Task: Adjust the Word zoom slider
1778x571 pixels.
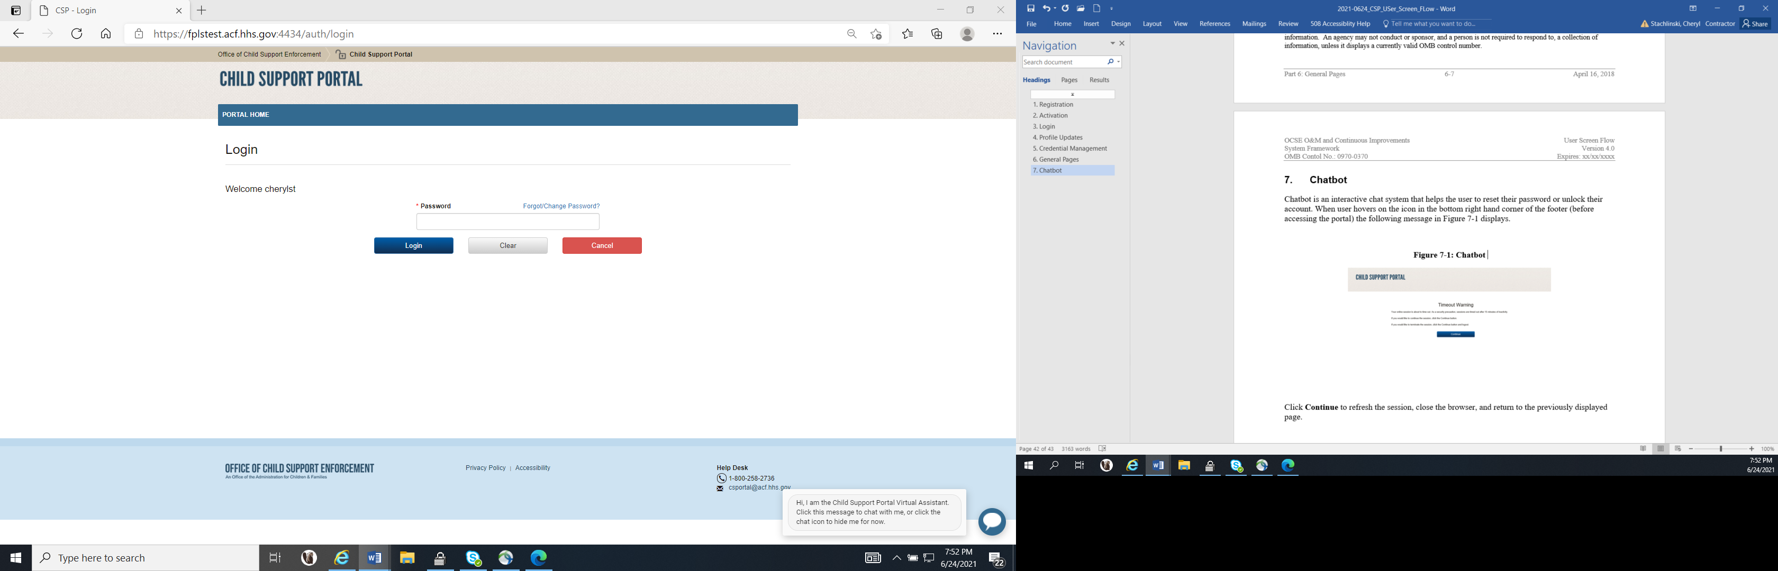Action: click(x=1721, y=449)
